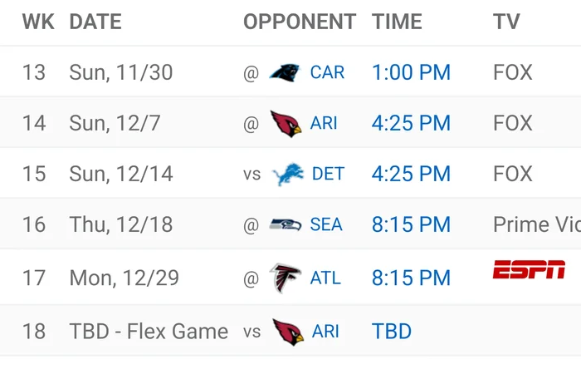Click the OPPONENT column header

point(300,22)
